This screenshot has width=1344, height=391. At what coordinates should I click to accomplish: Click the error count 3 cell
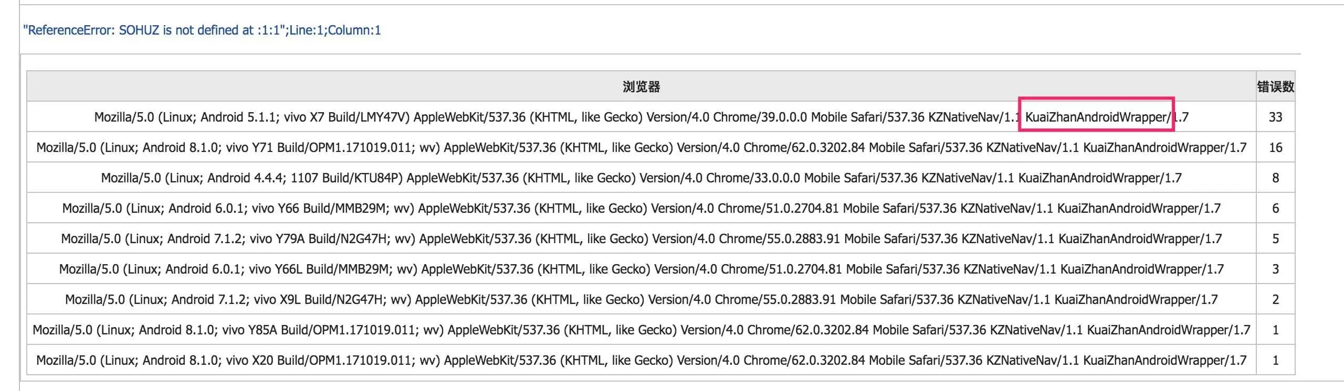click(x=1275, y=269)
